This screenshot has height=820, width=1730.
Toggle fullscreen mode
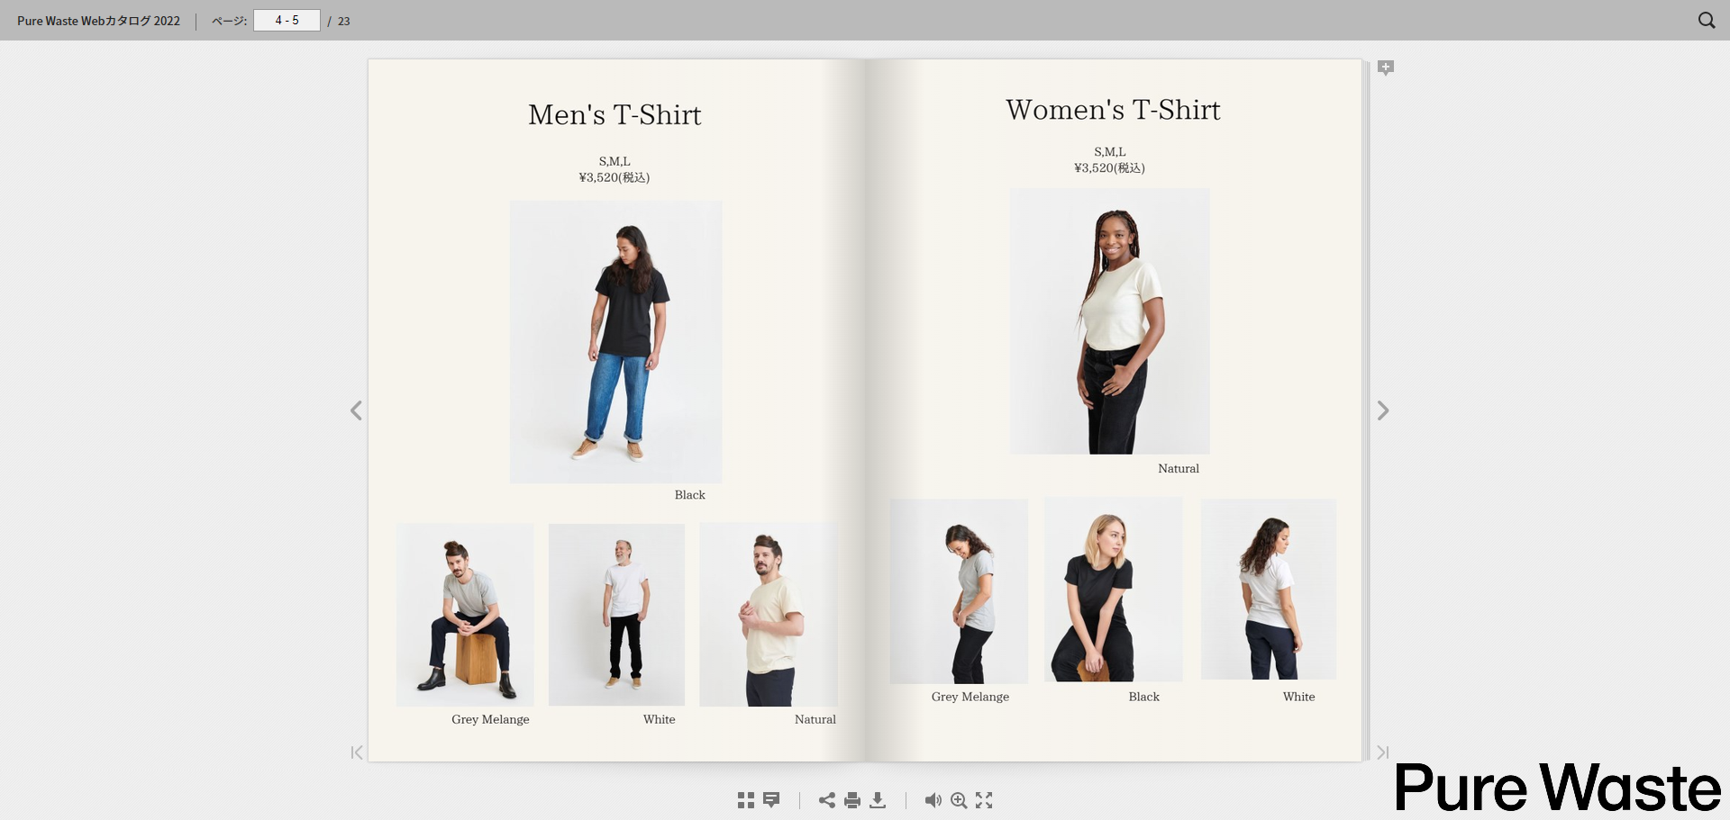[x=984, y=800]
